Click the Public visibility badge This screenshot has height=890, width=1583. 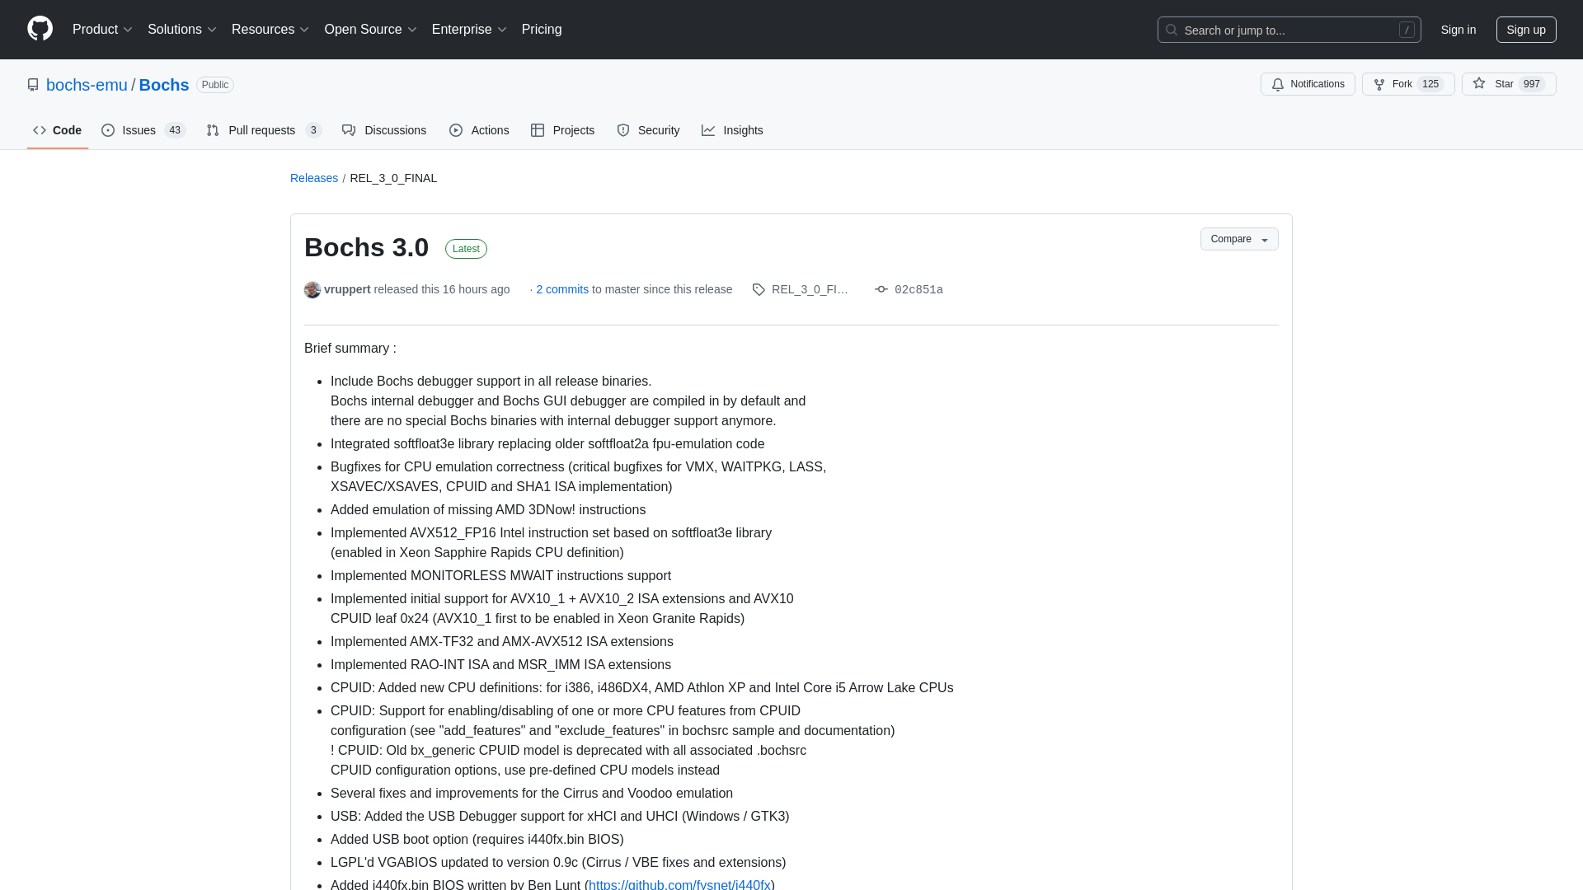click(x=215, y=85)
